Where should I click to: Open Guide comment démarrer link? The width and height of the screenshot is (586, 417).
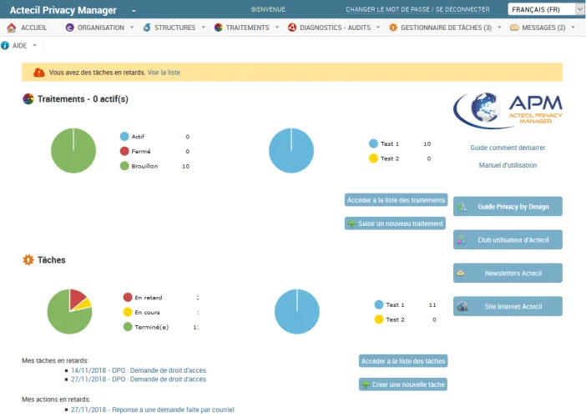(508, 148)
